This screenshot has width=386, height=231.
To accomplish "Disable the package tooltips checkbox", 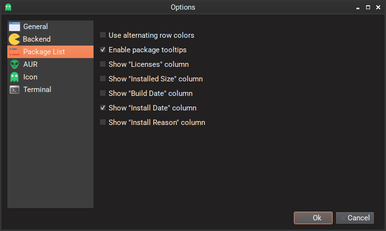I will pos(103,50).
